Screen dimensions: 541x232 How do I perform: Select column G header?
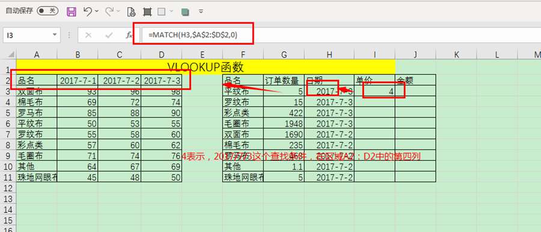click(x=284, y=55)
